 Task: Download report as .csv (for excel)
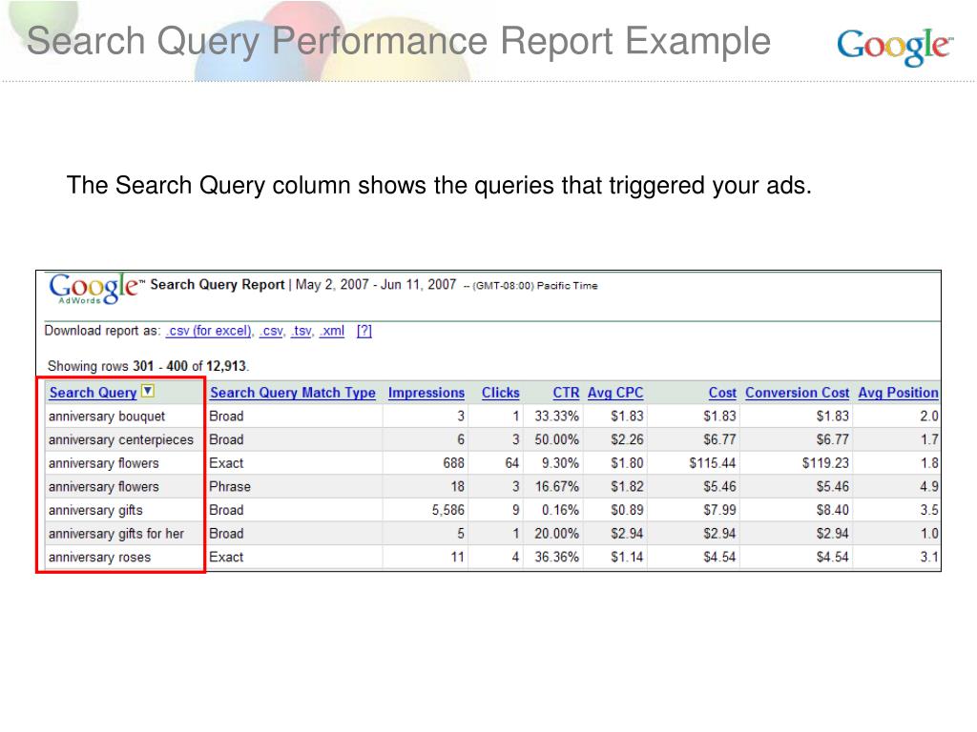(209, 331)
